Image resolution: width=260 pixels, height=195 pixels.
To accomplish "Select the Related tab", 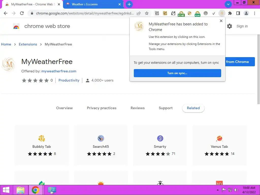I will (193, 108).
